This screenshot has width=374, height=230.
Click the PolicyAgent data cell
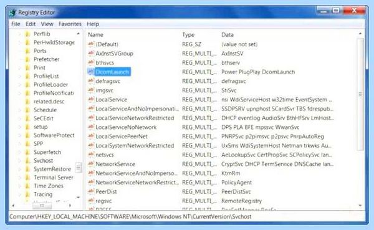click(236, 183)
